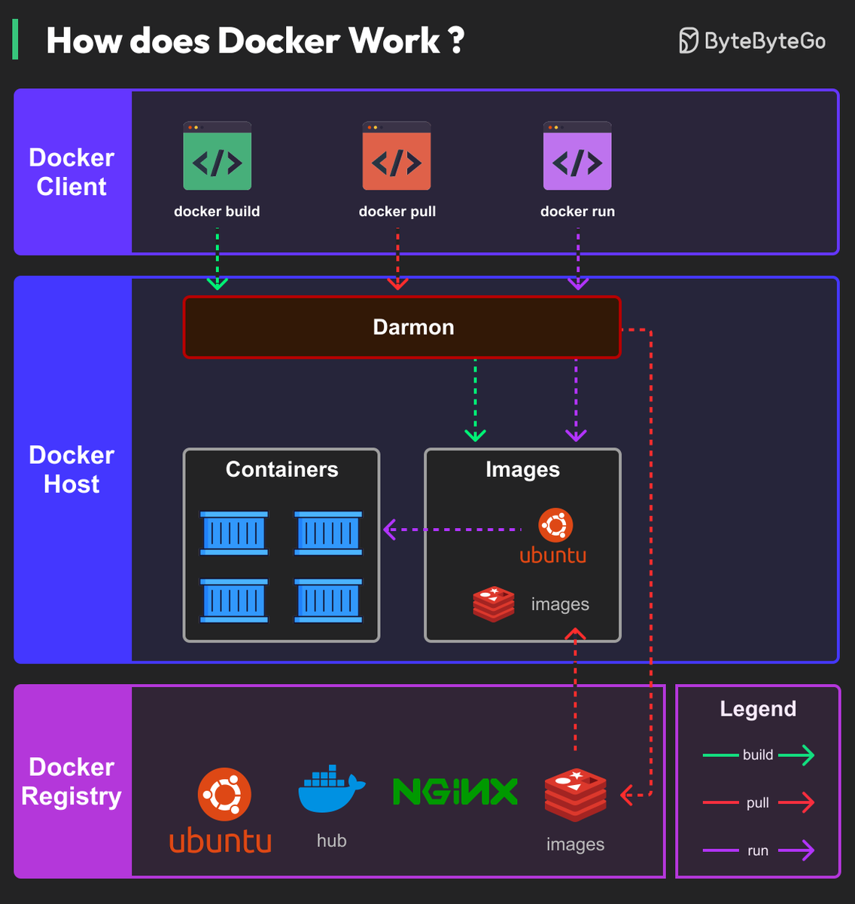Select the upper-right blue container icon

click(x=328, y=533)
